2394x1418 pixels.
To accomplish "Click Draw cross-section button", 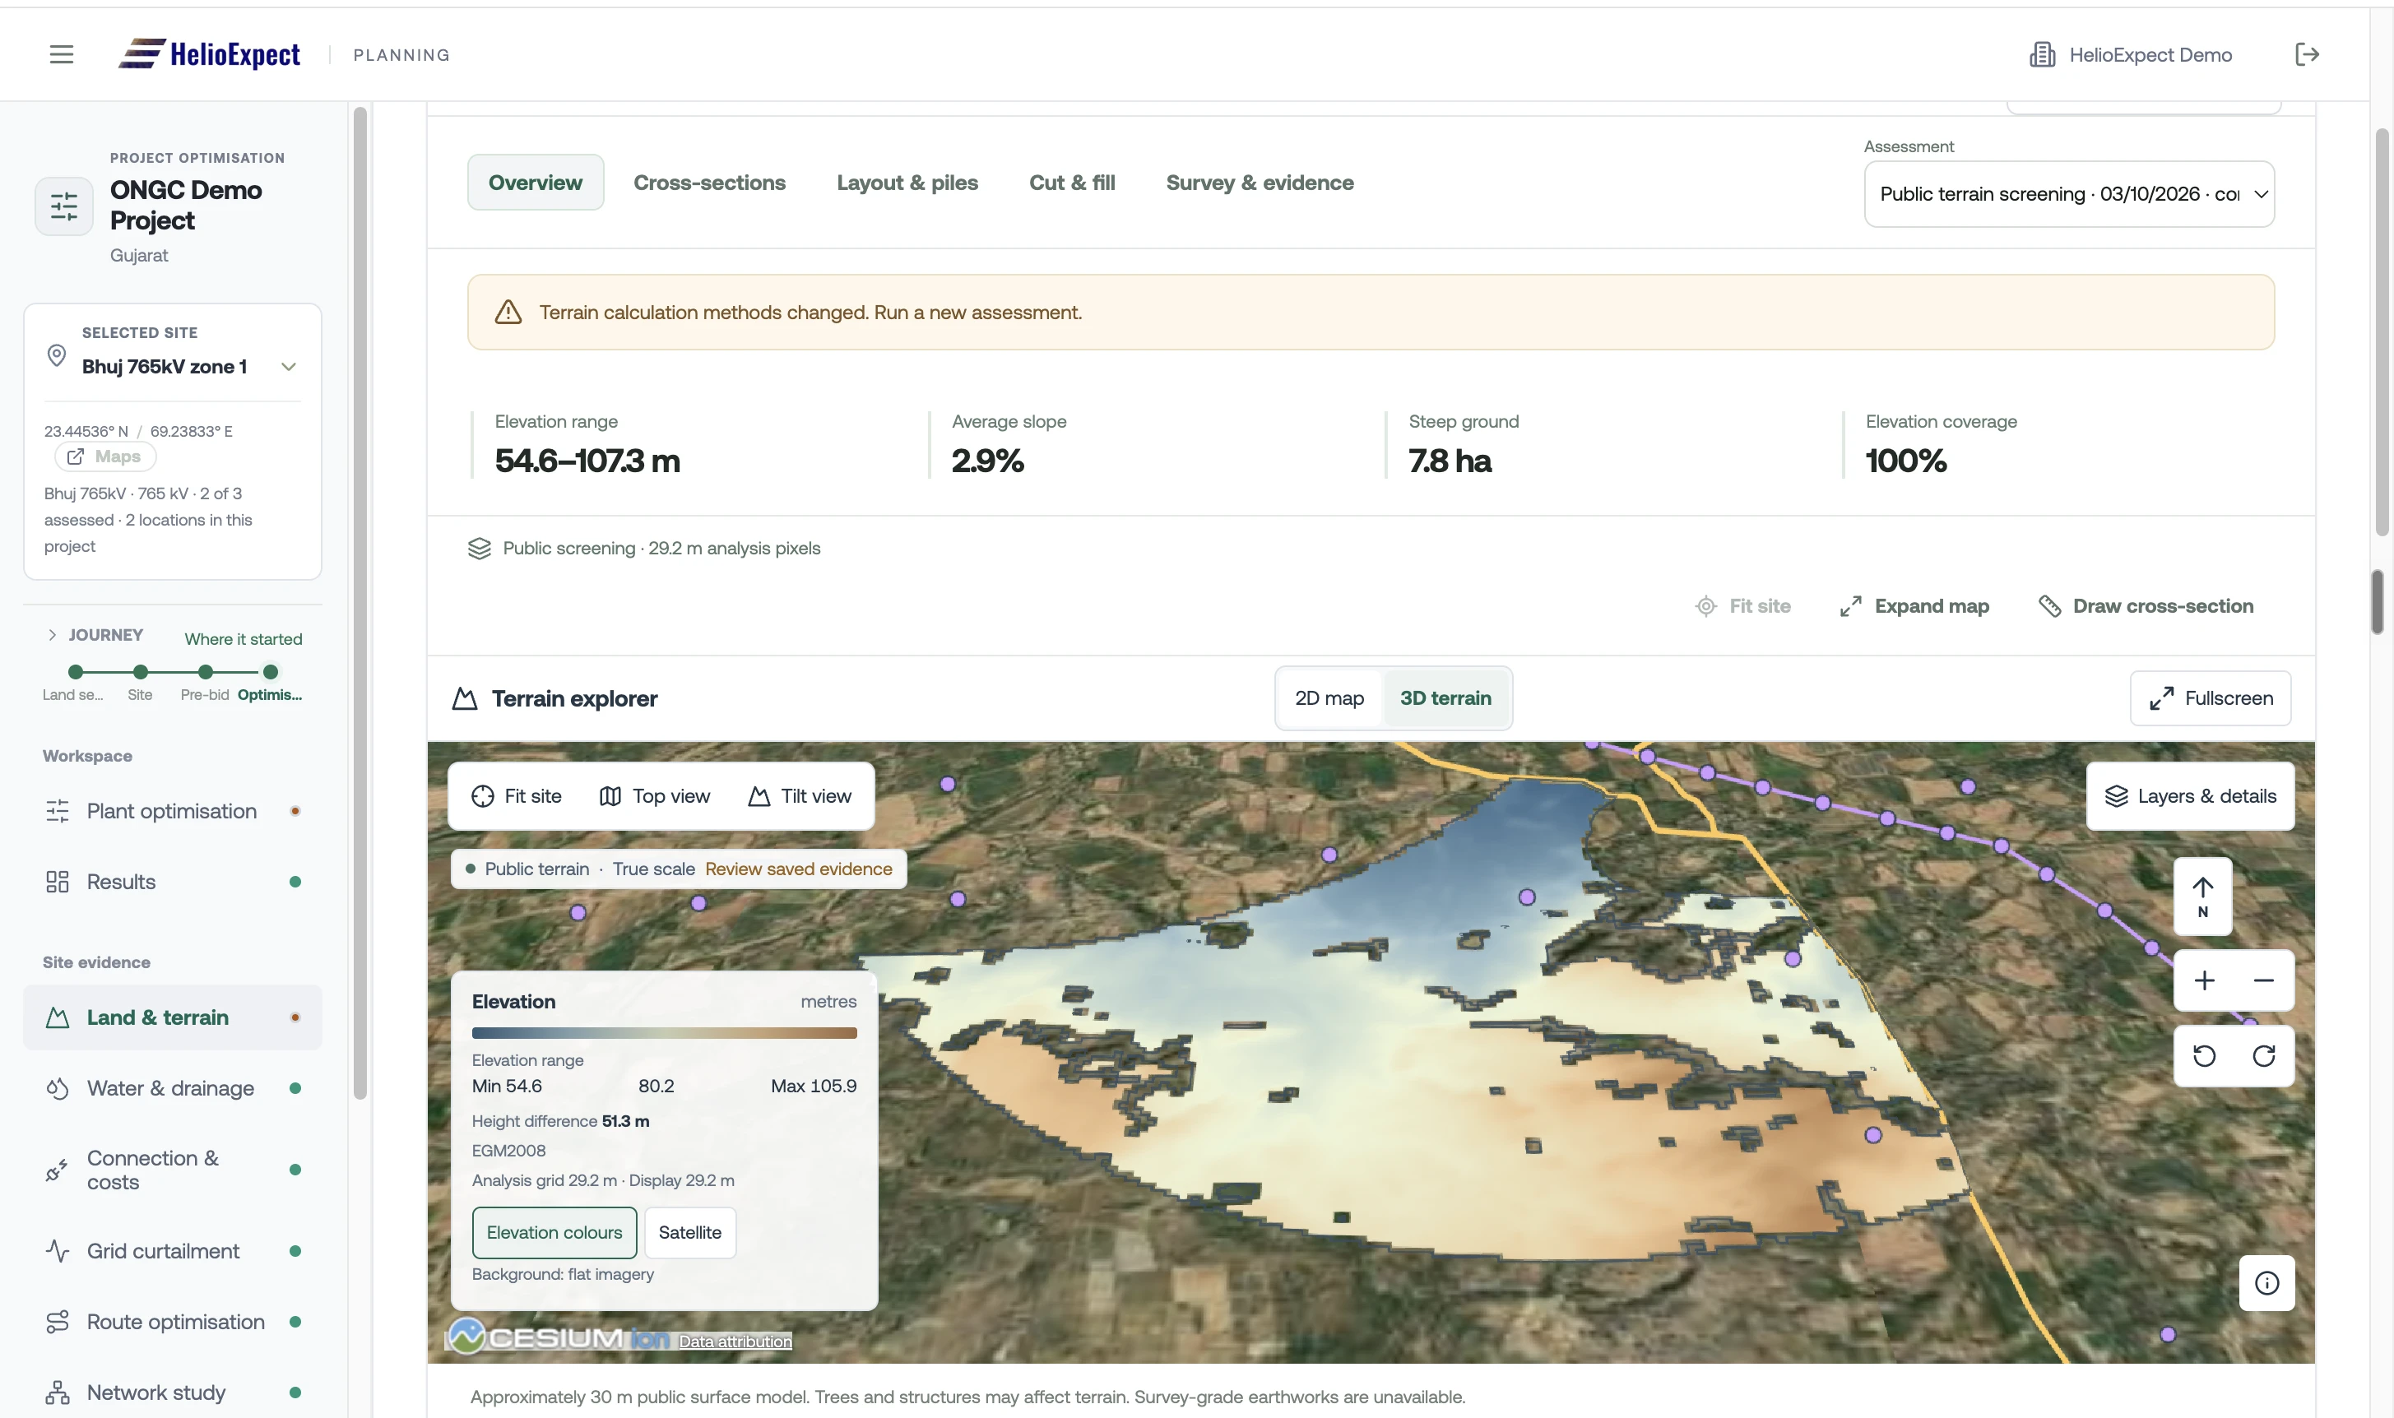I will coord(2146,606).
